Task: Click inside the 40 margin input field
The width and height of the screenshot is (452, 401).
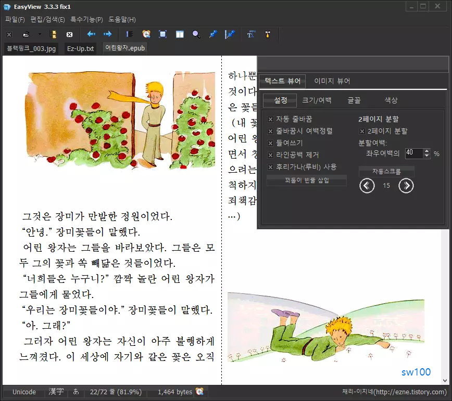Action: [x=414, y=153]
